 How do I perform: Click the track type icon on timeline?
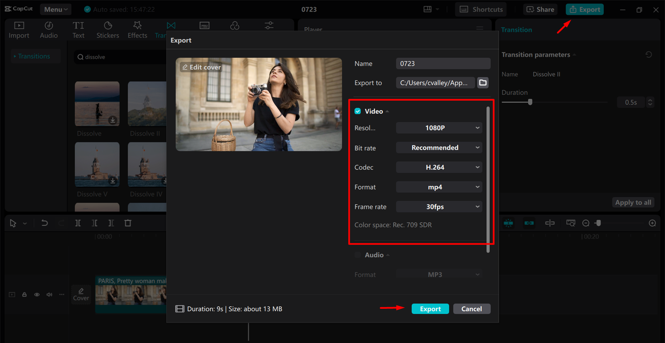click(x=12, y=295)
